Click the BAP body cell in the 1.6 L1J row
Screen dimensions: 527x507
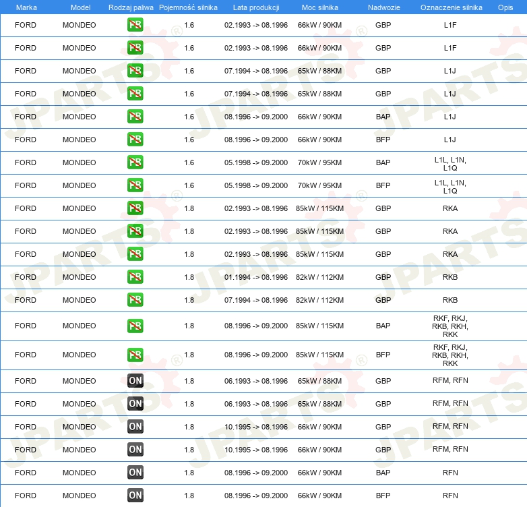(383, 117)
